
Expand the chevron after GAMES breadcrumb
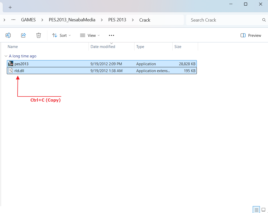click(x=42, y=20)
